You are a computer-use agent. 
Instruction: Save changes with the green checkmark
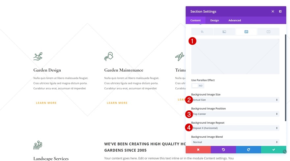coord(274,150)
